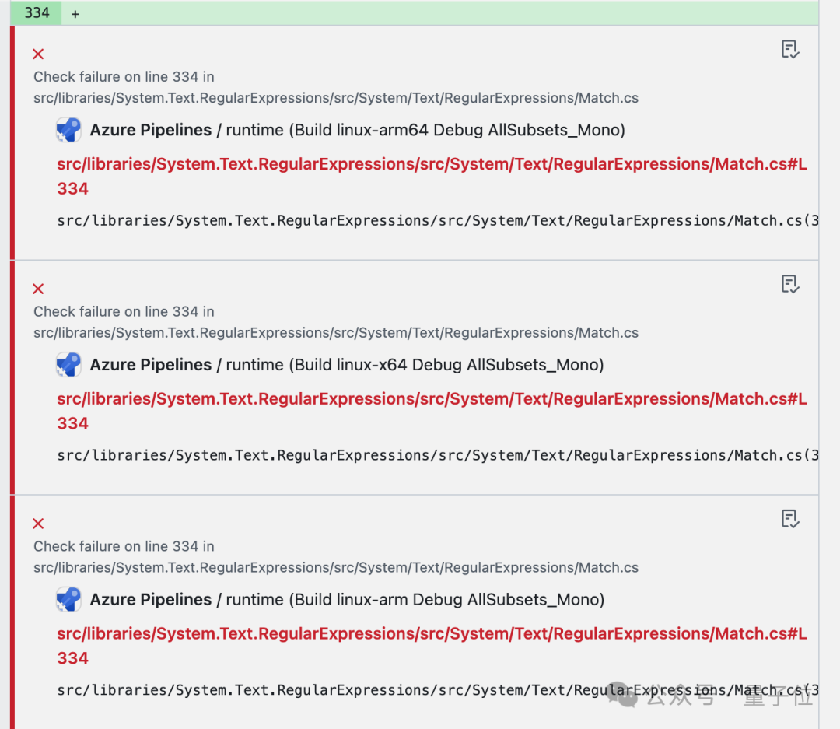Click gray Match.cs file path under linux-x64 check failure
The image size is (840, 729).
(336, 333)
